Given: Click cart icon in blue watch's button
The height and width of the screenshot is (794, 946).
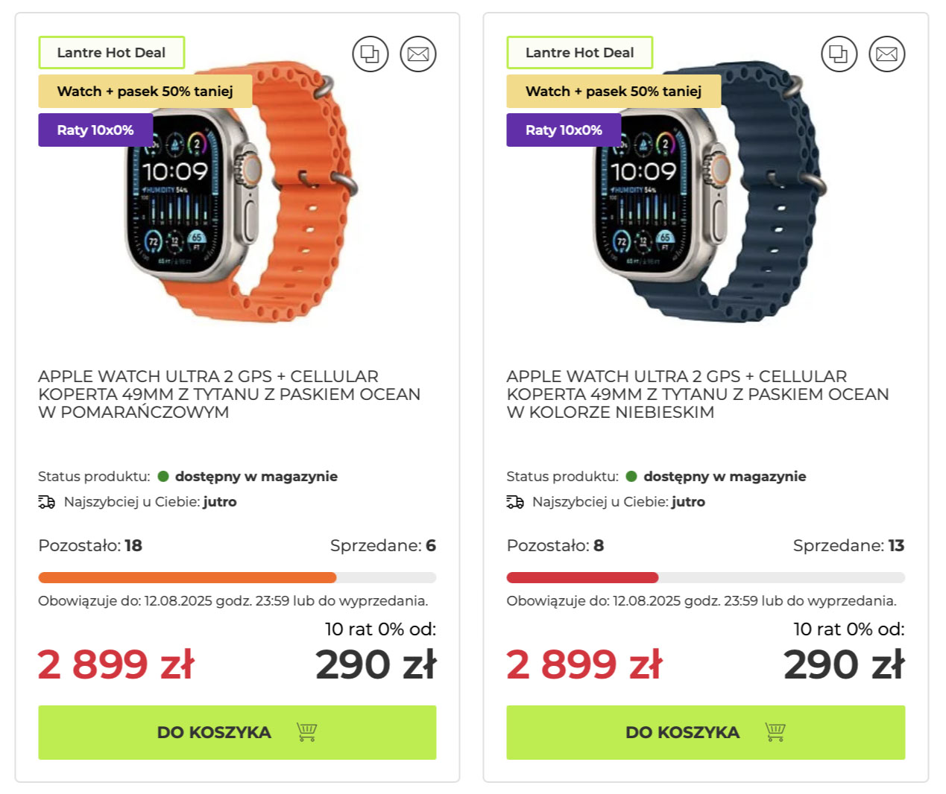Looking at the screenshot, I should coord(775,732).
